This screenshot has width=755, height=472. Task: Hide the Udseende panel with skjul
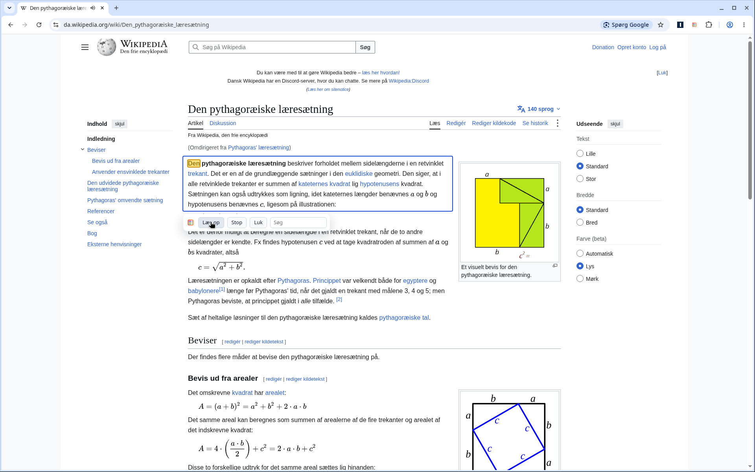coord(615,124)
